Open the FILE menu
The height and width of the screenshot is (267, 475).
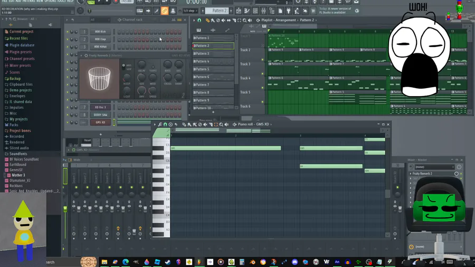click(x=5, y=1)
